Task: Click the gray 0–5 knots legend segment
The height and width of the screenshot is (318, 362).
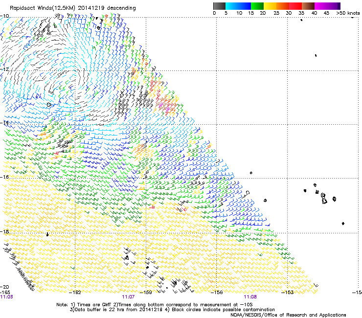Action: 220,6
